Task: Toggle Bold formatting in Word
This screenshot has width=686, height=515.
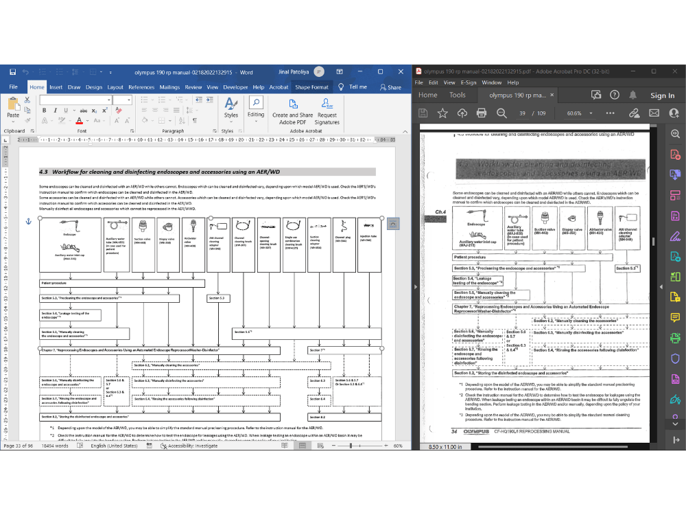Action: pyautogui.click(x=44, y=111)
